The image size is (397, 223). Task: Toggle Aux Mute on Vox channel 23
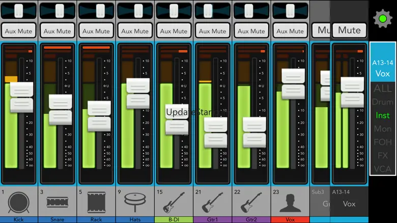(x=290, y=31)
